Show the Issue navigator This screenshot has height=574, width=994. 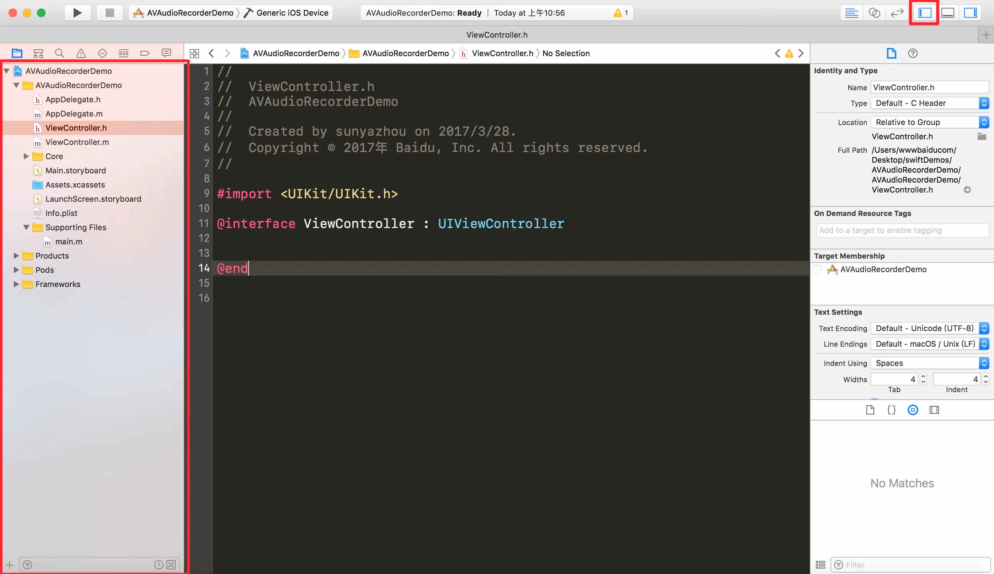click(81, 53)
